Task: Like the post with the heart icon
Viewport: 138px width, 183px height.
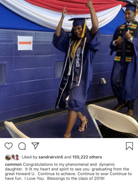Action: coord(9,146)
